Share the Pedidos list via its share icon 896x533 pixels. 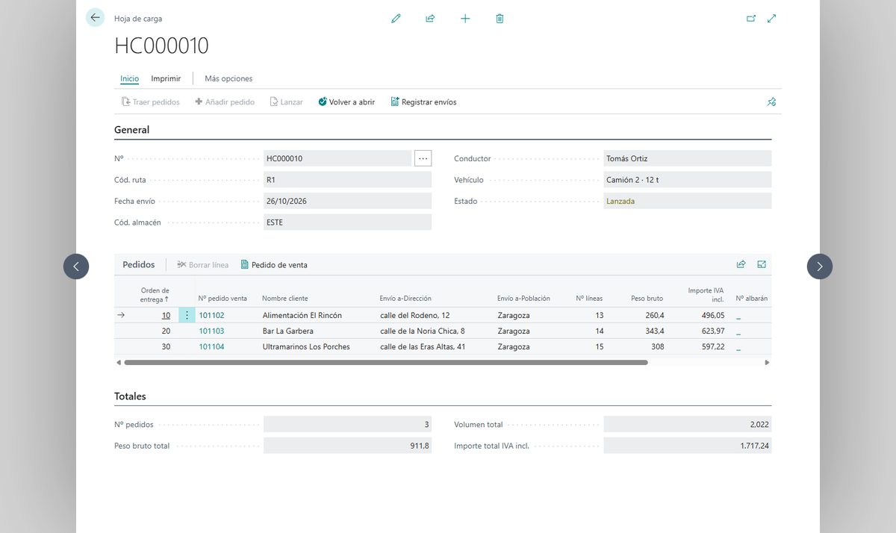[x=741, y=264]
